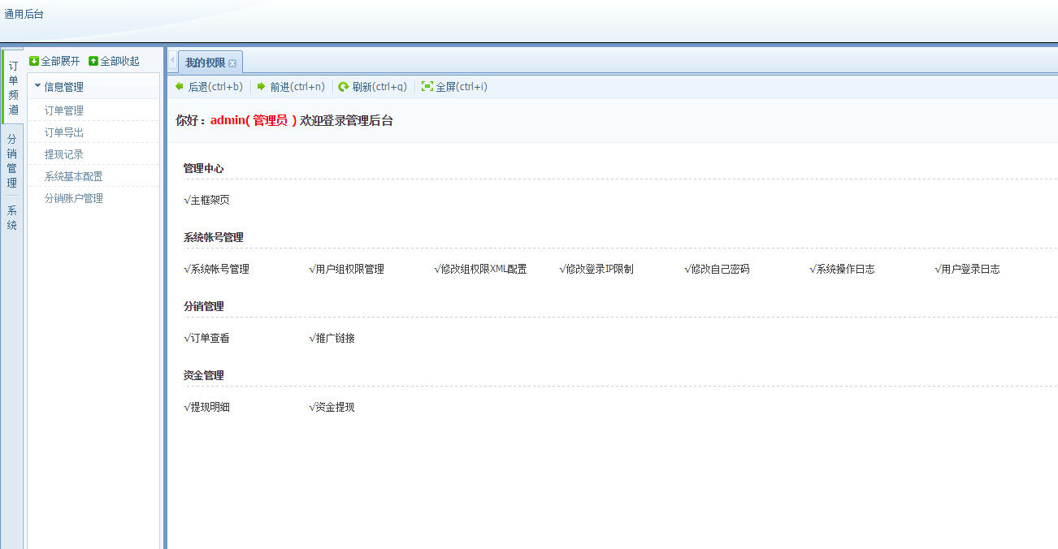Viewport: 1058px width, 549px height.
Task: Switch to the 我的权限 tab
Action: point(205,61)
